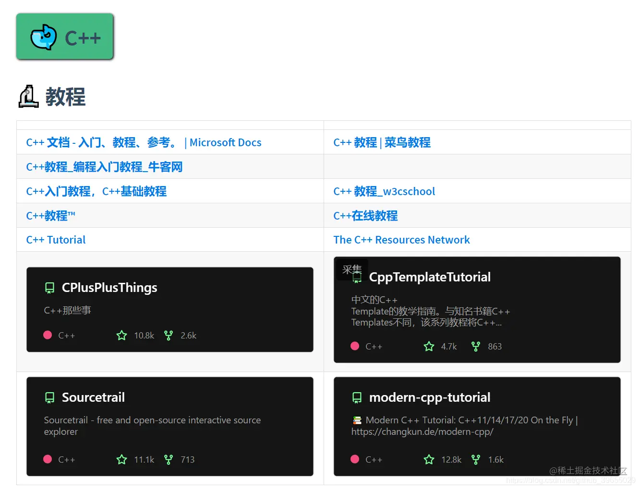640x489 pixels.
Task: Click red language dot on CPlusPlusThings card
Action: tap(48, 335)
